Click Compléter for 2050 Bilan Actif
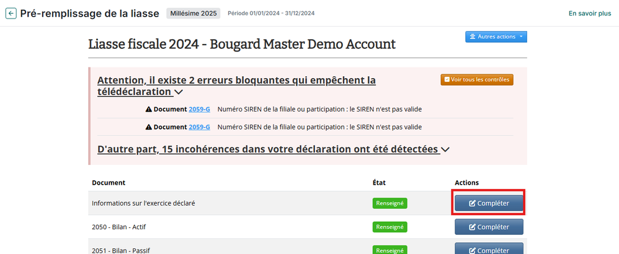619x254 pixels. (489, 227)
